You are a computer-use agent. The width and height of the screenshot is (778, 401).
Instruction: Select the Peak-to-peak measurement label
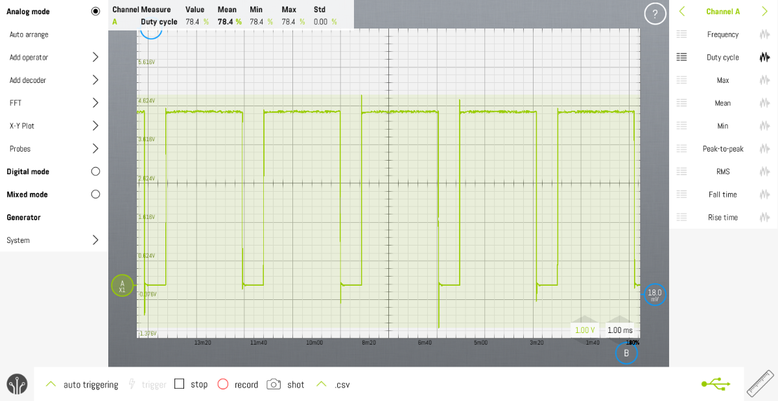coord(723,149)
